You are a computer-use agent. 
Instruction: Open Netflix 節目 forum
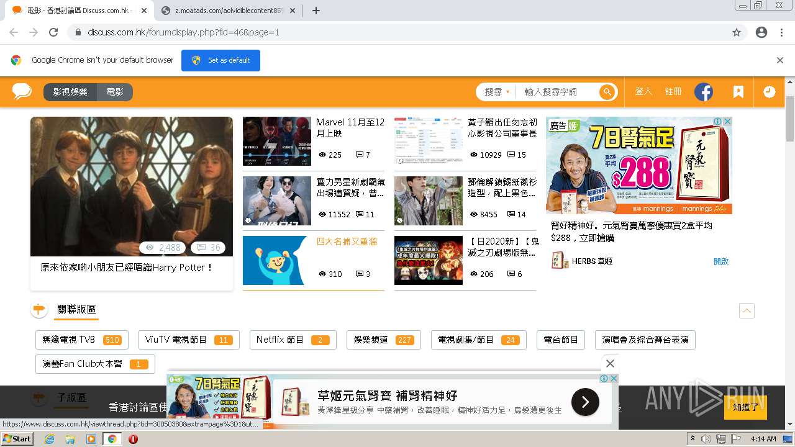tap(293, 340)
